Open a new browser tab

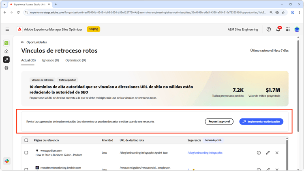(56, 4)
